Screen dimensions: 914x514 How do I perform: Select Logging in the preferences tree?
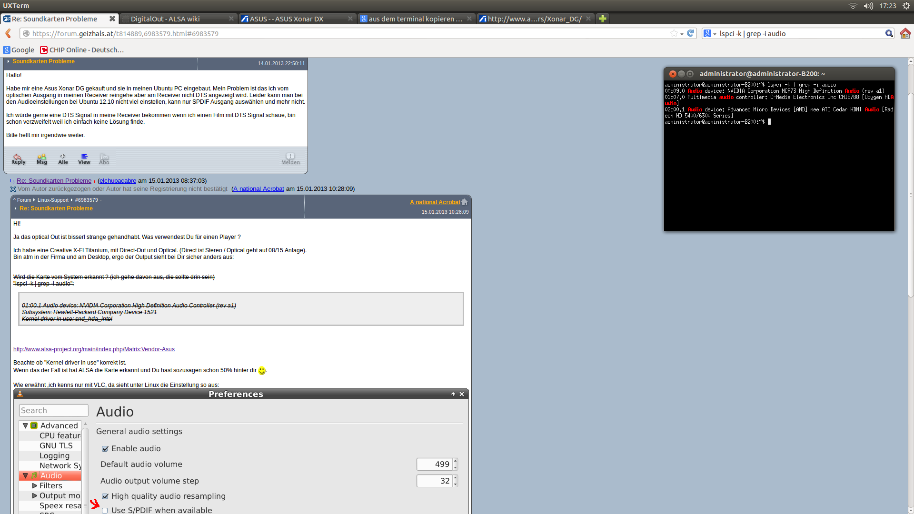(x=54, y=455)
